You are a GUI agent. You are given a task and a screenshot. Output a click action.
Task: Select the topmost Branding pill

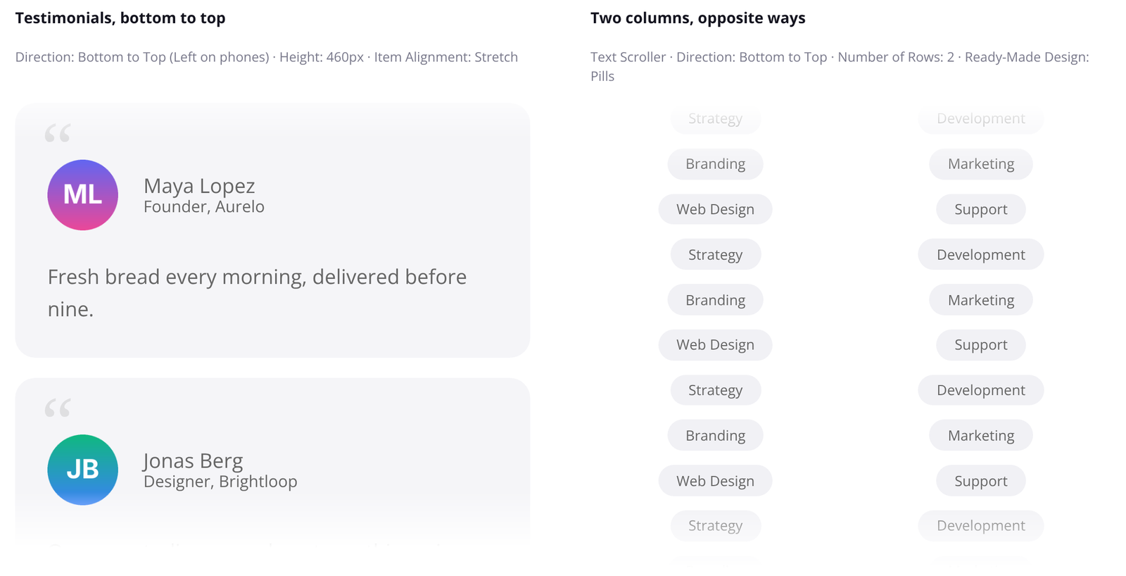[715, 164]
